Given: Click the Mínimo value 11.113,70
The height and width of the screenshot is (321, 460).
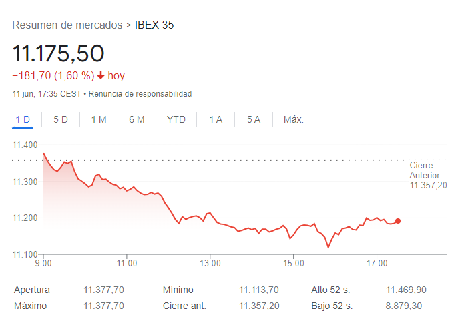Looking at the screenshot, I should pos(258,290).
